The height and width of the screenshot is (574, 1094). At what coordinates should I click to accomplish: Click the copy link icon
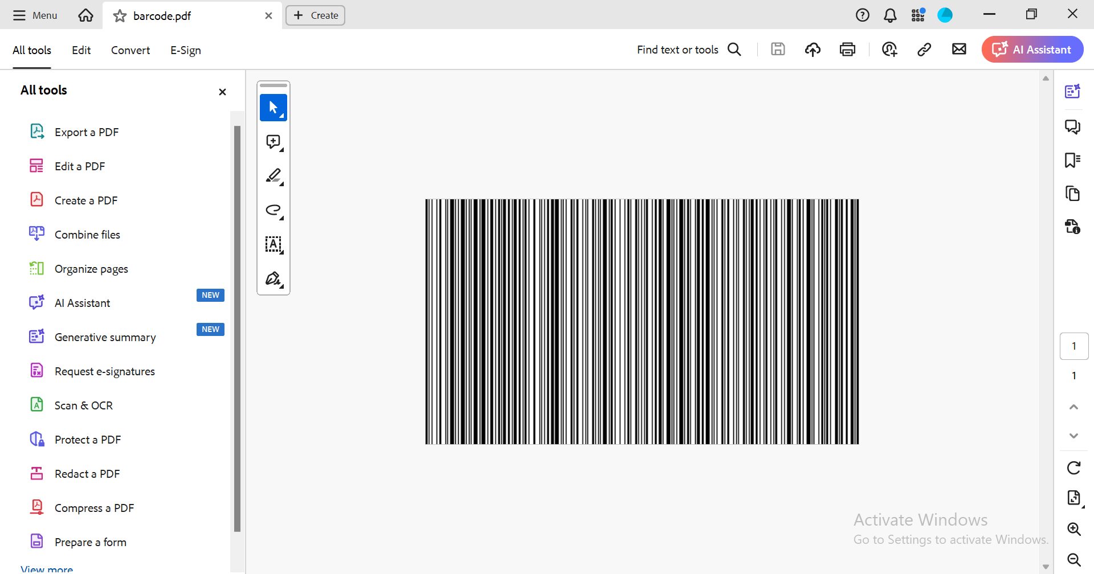click(x=924, y=50)
